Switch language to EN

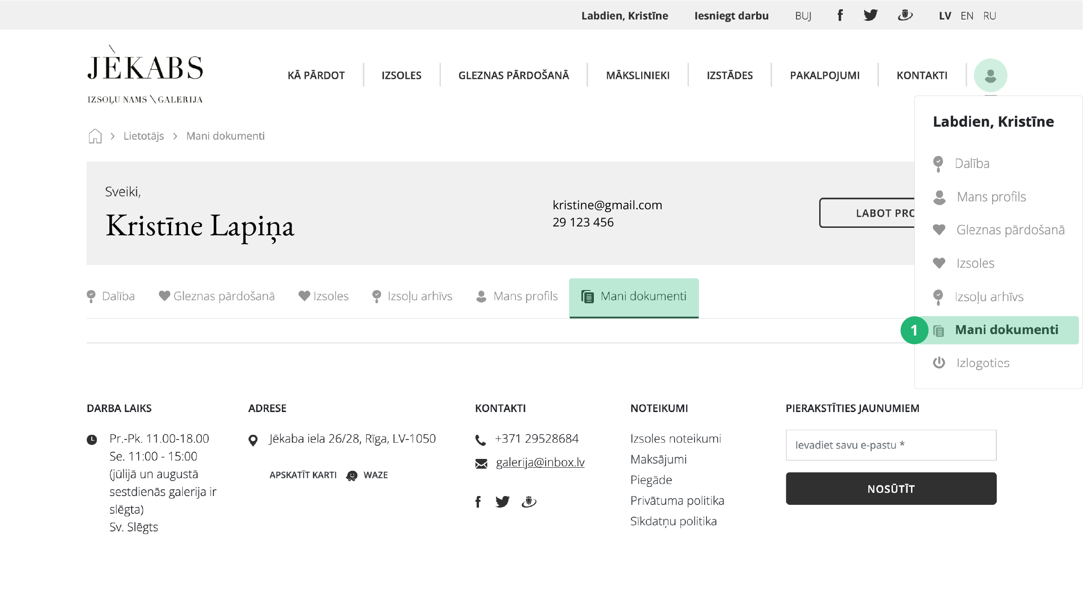(967, 16)
